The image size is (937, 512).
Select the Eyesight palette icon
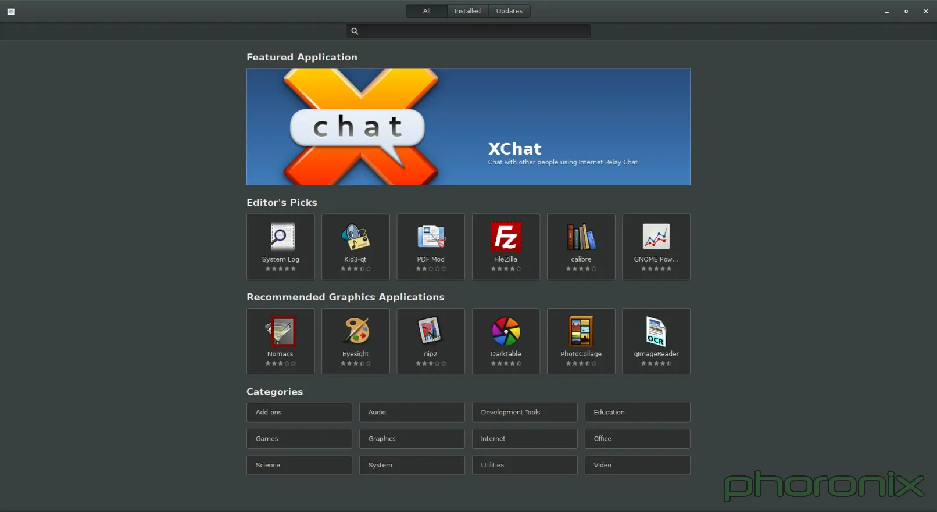[355, 331]
